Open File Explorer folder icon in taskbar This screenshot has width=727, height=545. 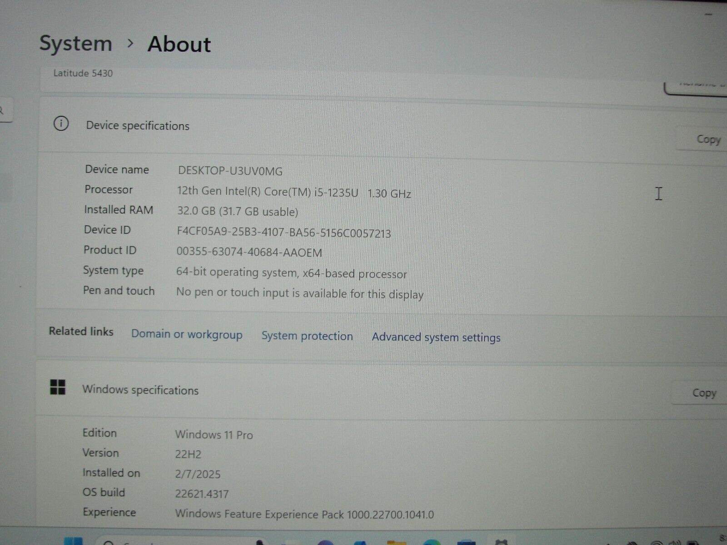[396, 542]
